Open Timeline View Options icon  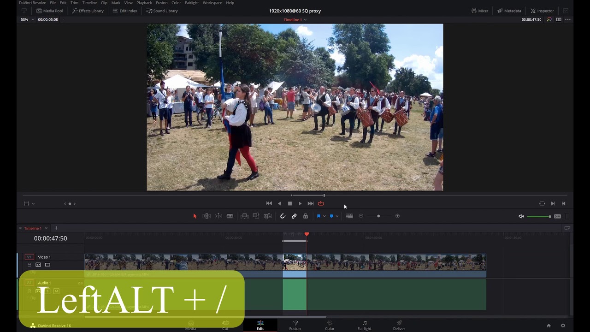coord(349,216)
